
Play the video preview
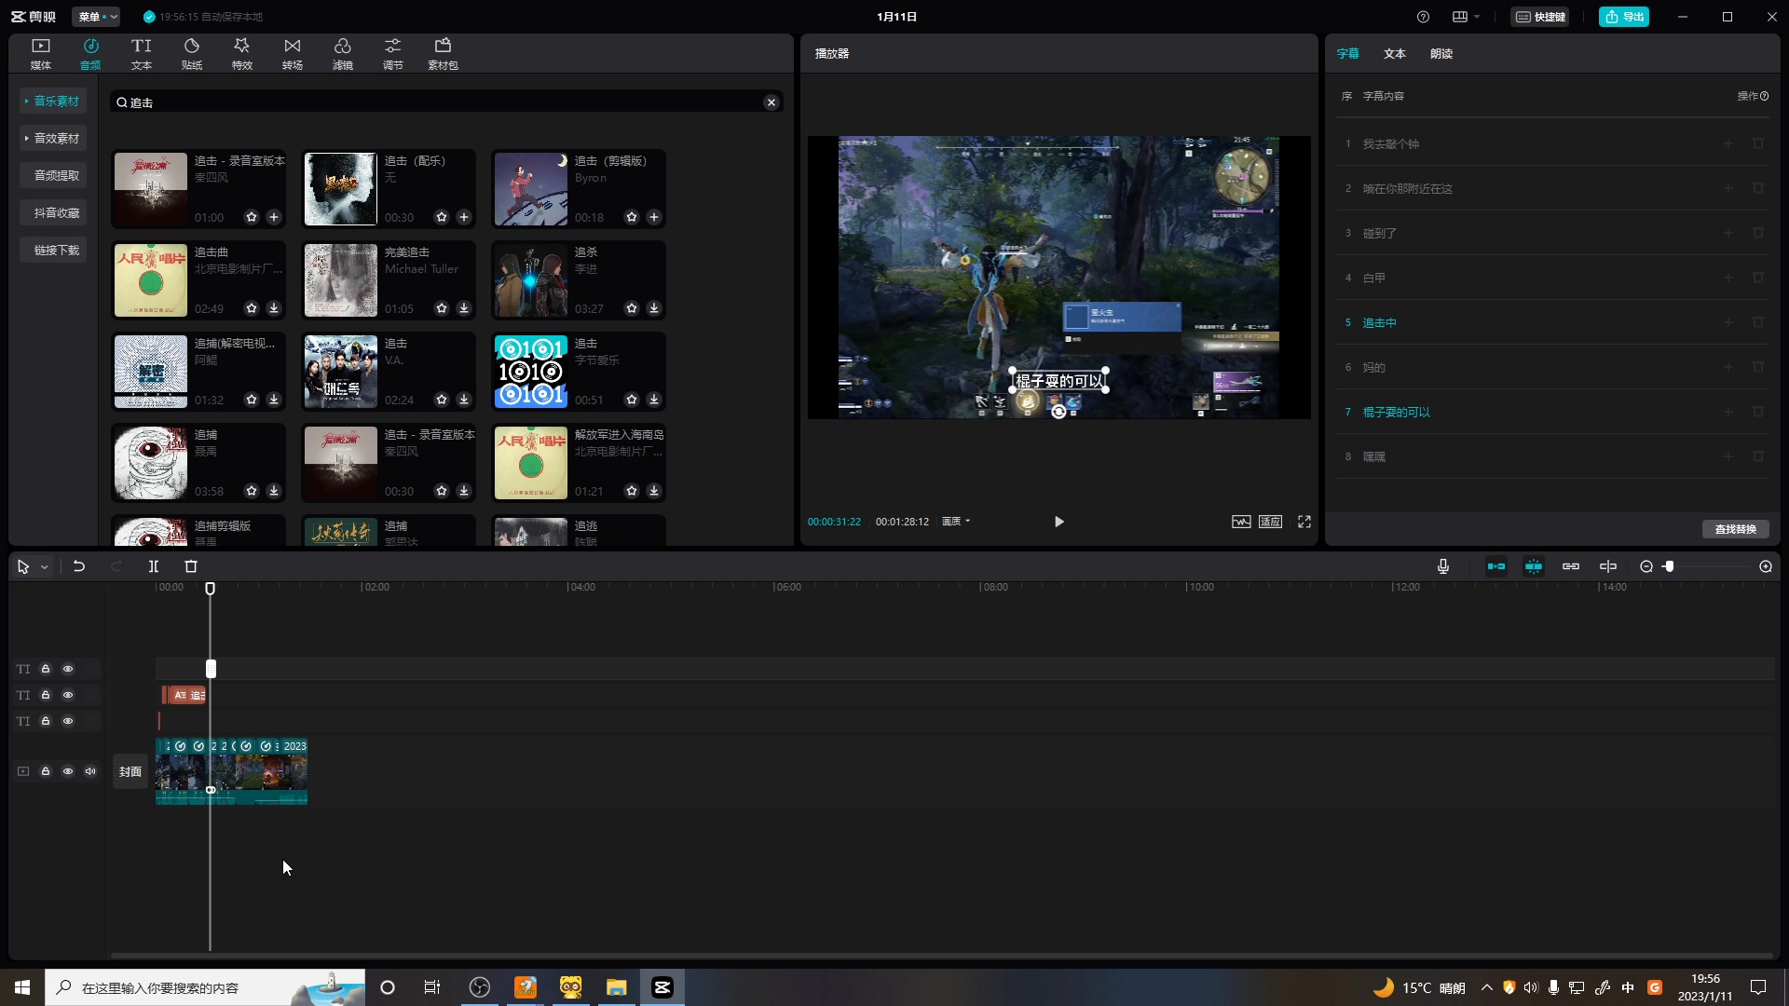pos(1058,522)
